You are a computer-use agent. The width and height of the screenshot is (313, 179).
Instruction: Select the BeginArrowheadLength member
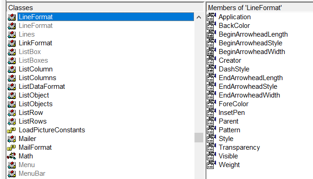click(253, 34)
